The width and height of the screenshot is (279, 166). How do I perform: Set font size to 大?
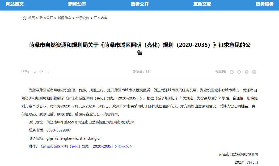[35, 72]
